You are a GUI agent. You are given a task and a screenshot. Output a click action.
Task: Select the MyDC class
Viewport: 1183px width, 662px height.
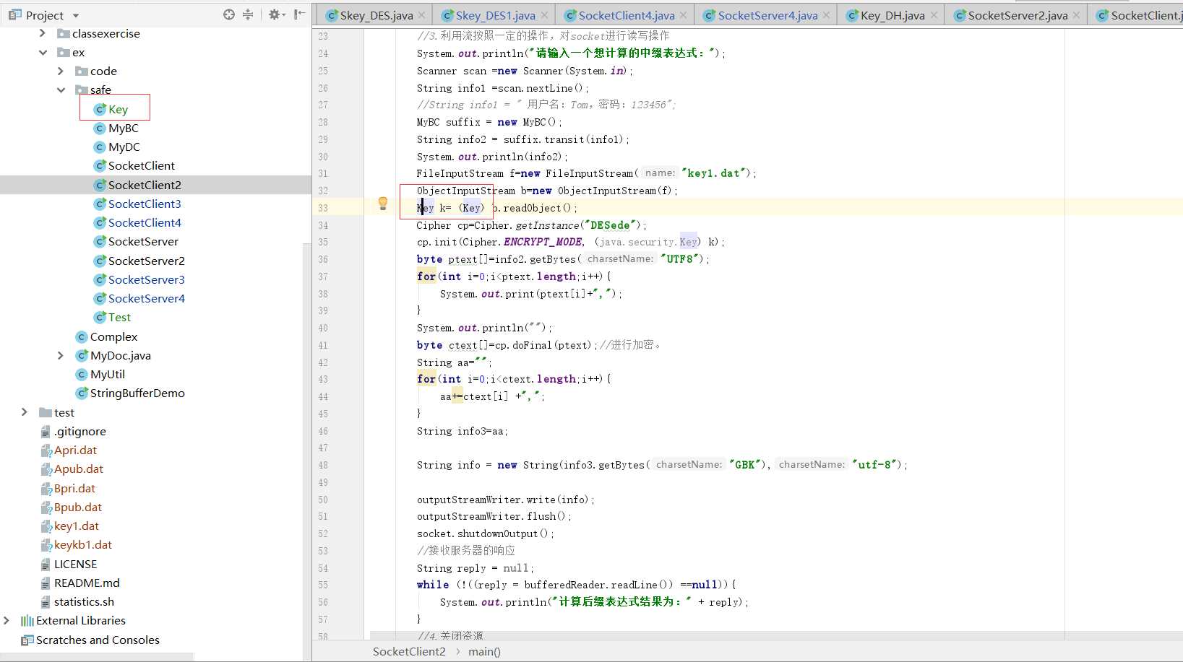click(x=124, y=147)
